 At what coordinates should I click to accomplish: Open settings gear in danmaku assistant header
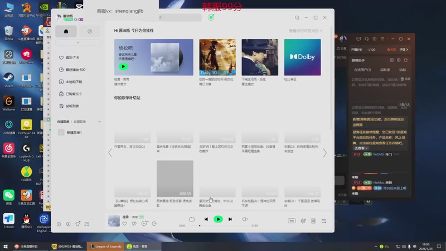399,60
